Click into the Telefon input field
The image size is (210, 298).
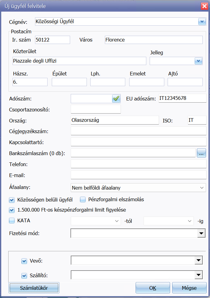click(138, 164)
